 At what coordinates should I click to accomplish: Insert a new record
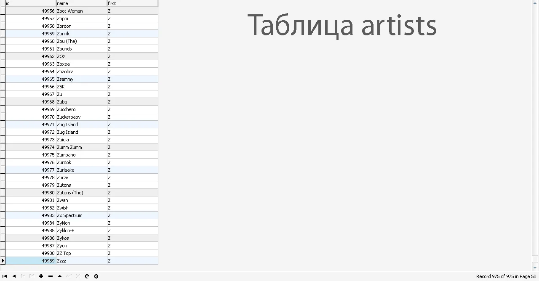click(x=41, y=276)
